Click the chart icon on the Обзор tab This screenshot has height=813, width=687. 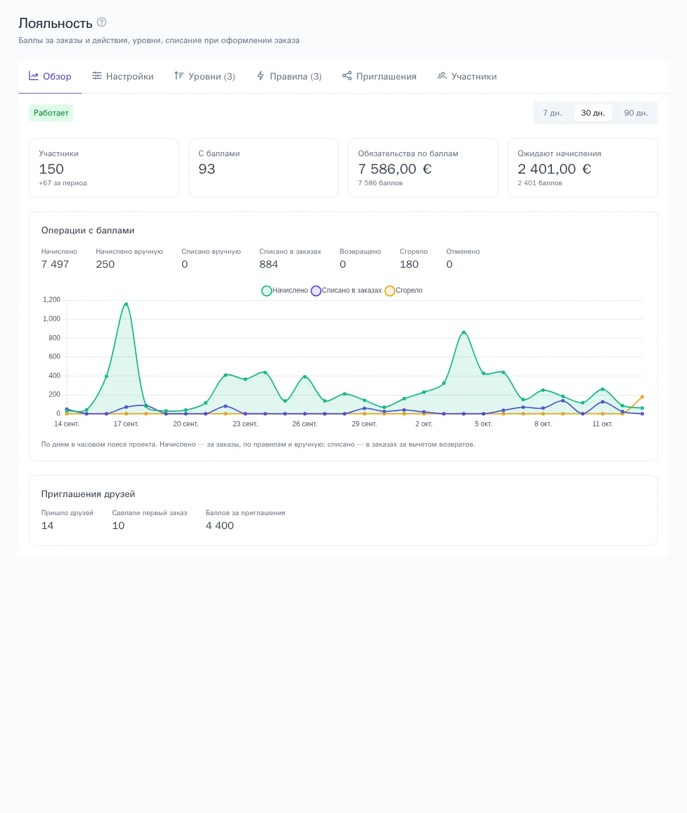pyautogui.click(x=34, y=76)
